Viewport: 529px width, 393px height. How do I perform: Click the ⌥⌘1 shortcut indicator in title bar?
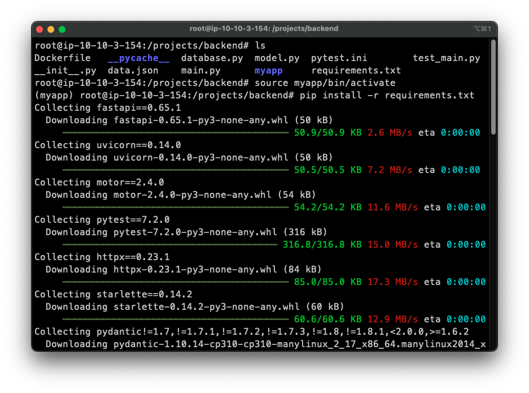(482, 29)
